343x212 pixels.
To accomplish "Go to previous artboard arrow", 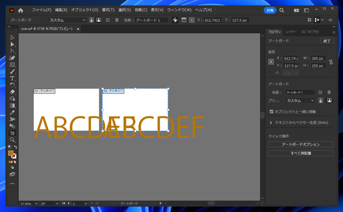I will click(69, 203).
